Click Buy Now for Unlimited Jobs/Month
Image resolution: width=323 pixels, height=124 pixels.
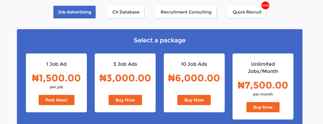pyautogui.click(x=263, y=107)
